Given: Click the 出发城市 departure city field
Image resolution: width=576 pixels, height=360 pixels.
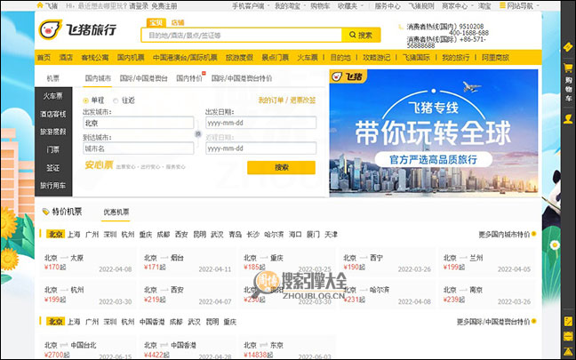Looking at the screenshot, I should point(139,123).
